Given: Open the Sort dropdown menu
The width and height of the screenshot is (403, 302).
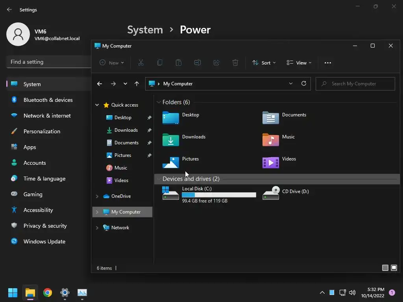Looking at the screenshot, I should click(264, 63).
